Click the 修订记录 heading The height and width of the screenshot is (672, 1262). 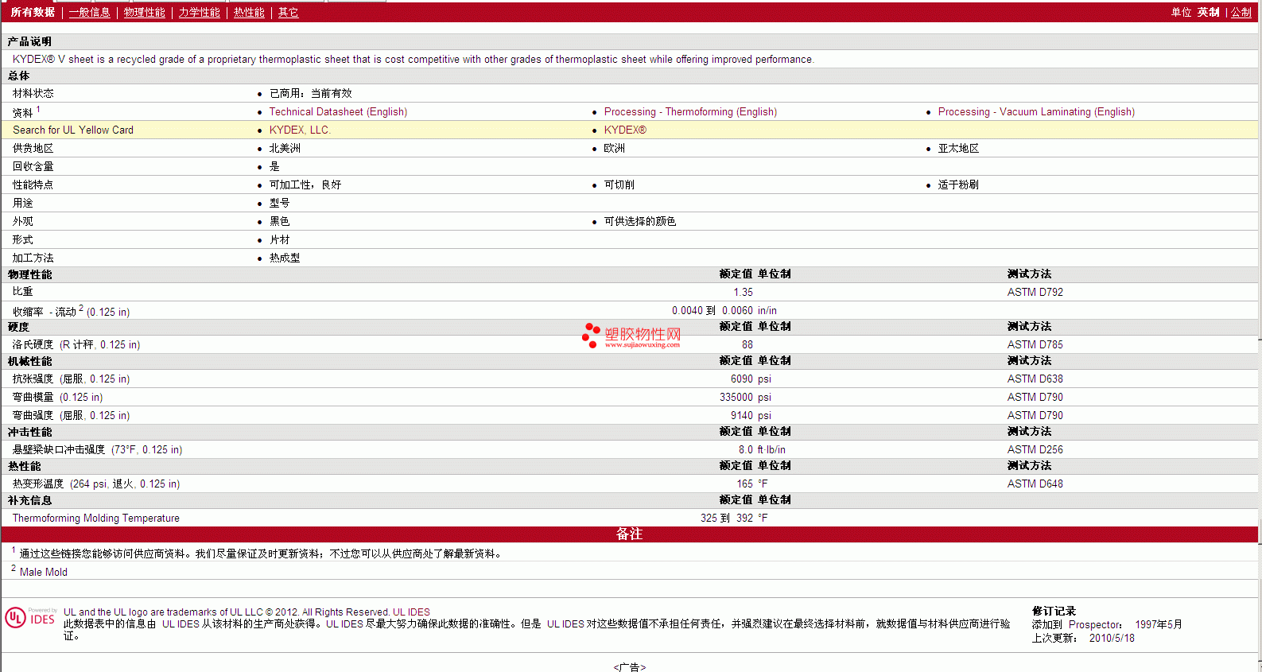[1054, 612]
